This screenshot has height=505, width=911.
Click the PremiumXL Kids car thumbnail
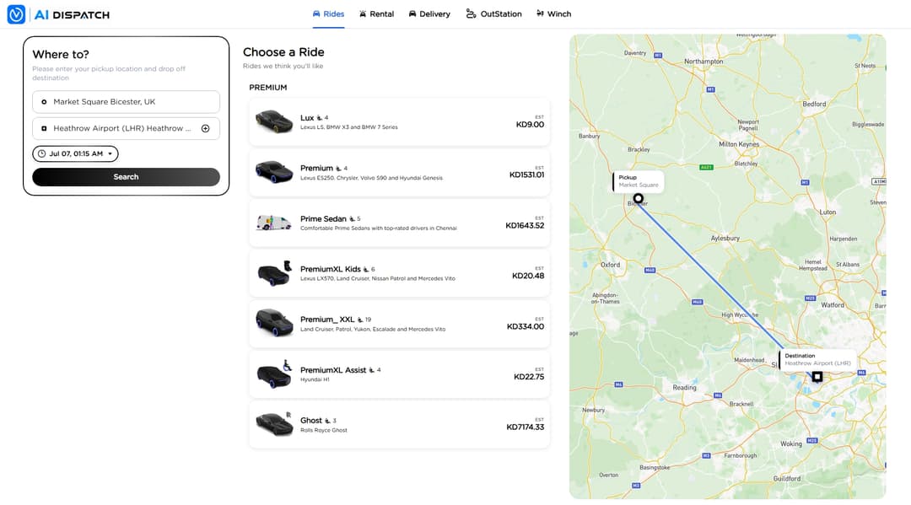pyautogui.click(x=274, y=273)
